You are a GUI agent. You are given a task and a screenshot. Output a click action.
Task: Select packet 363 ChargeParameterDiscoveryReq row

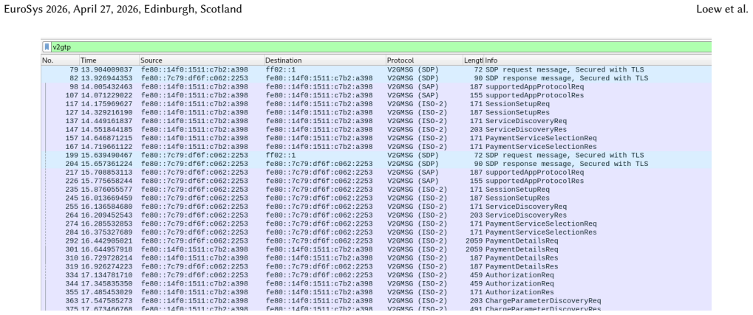(376, 301)
